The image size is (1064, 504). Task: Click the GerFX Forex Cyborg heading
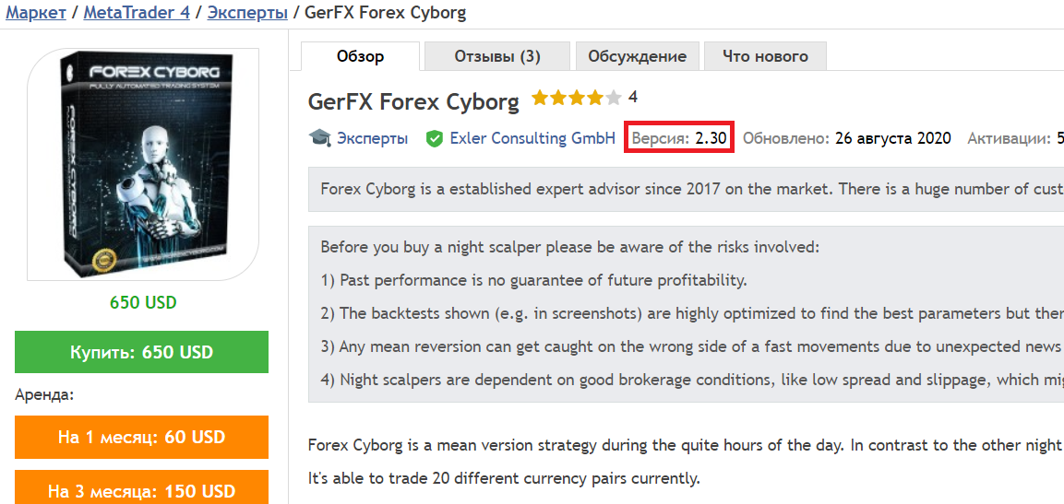[413, 101]
